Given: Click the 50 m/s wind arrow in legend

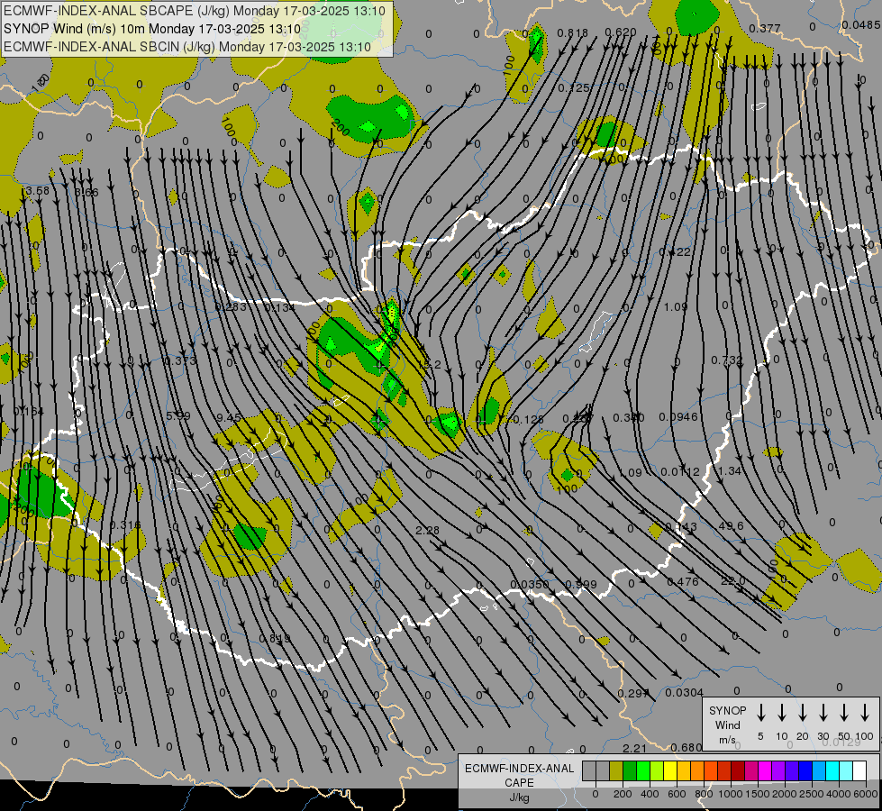Looking at the screenshot, I should pyautogui.click(x=844, y=713).
